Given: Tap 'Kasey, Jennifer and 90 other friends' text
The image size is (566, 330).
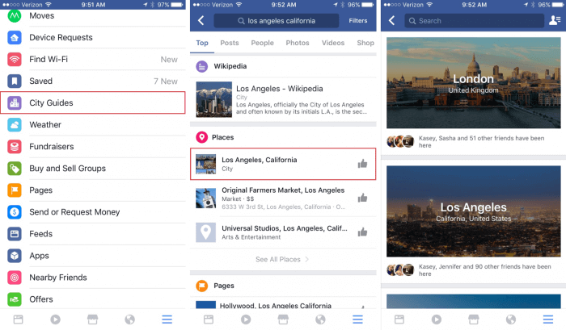Looking at the screenshot, I should point(485,270).
